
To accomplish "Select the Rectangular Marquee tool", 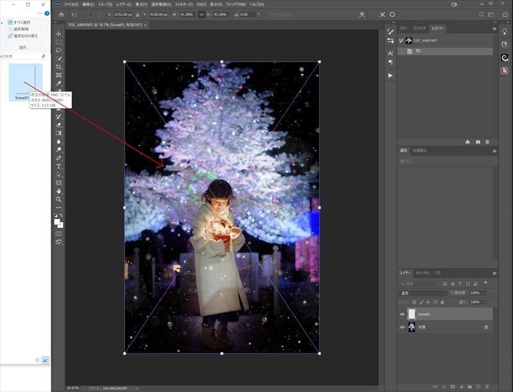I will 58,42.
